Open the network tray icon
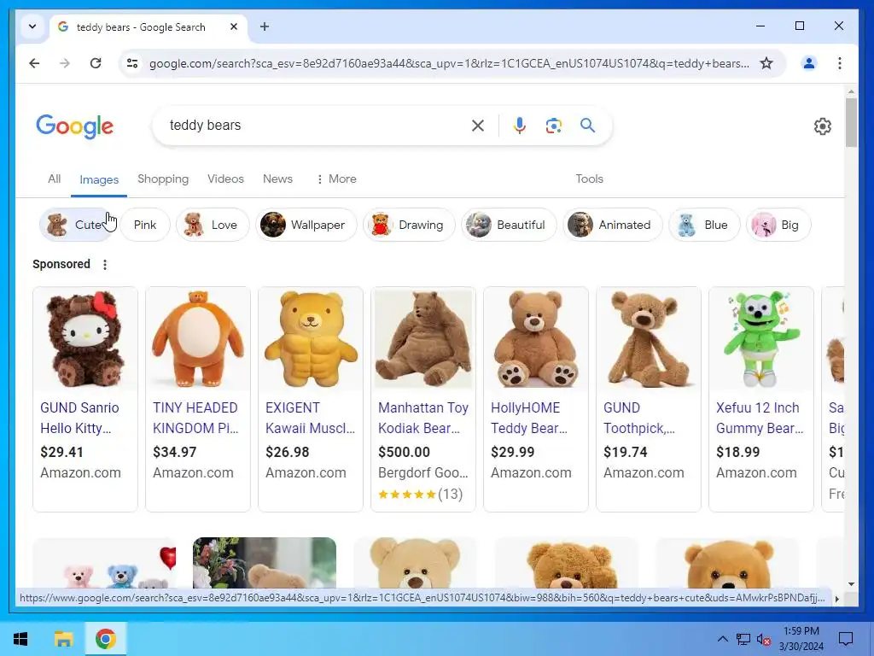 click(x=743, y=639)
